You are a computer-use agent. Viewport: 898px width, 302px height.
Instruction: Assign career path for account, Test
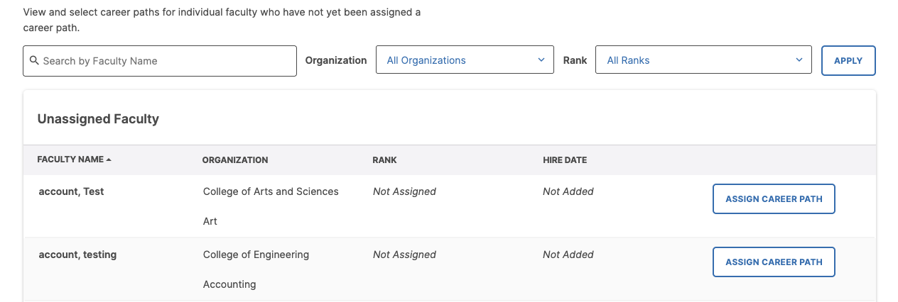774,199
